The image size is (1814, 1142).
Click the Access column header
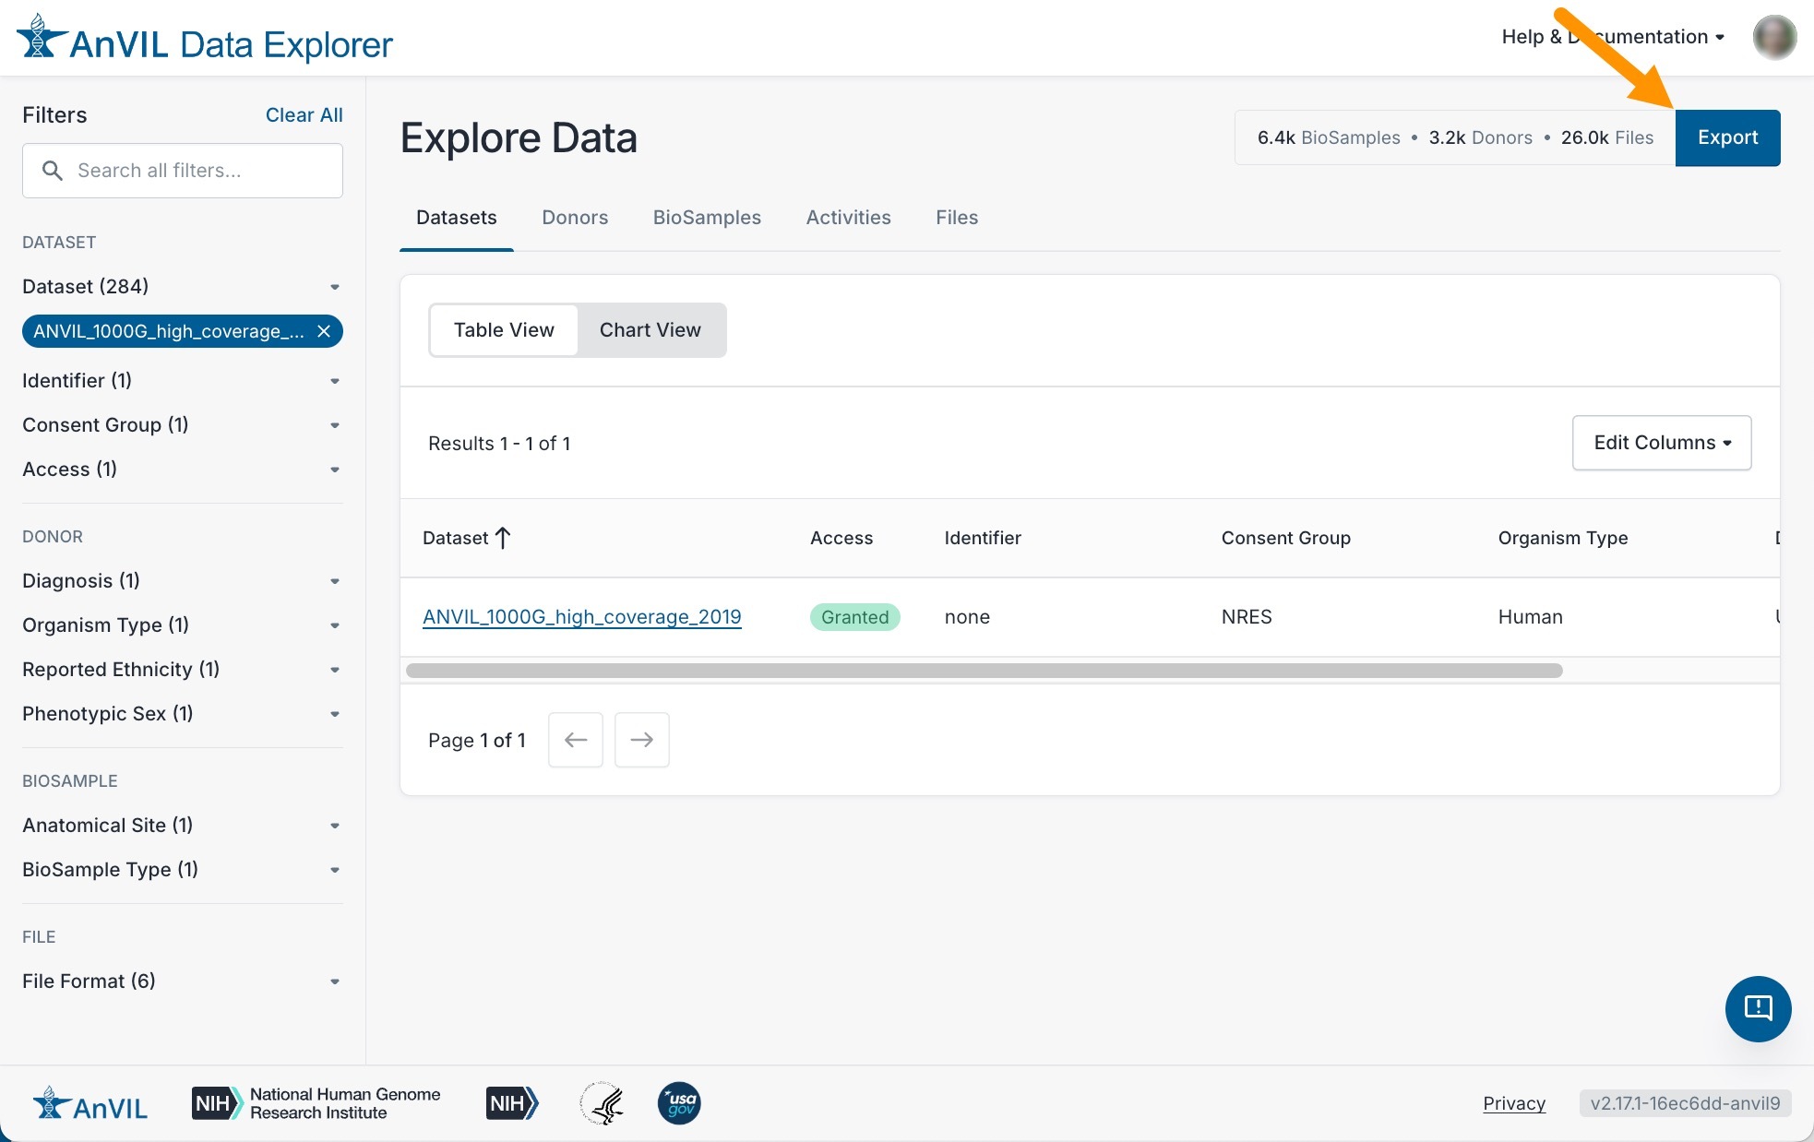click(x=841, y=538)
